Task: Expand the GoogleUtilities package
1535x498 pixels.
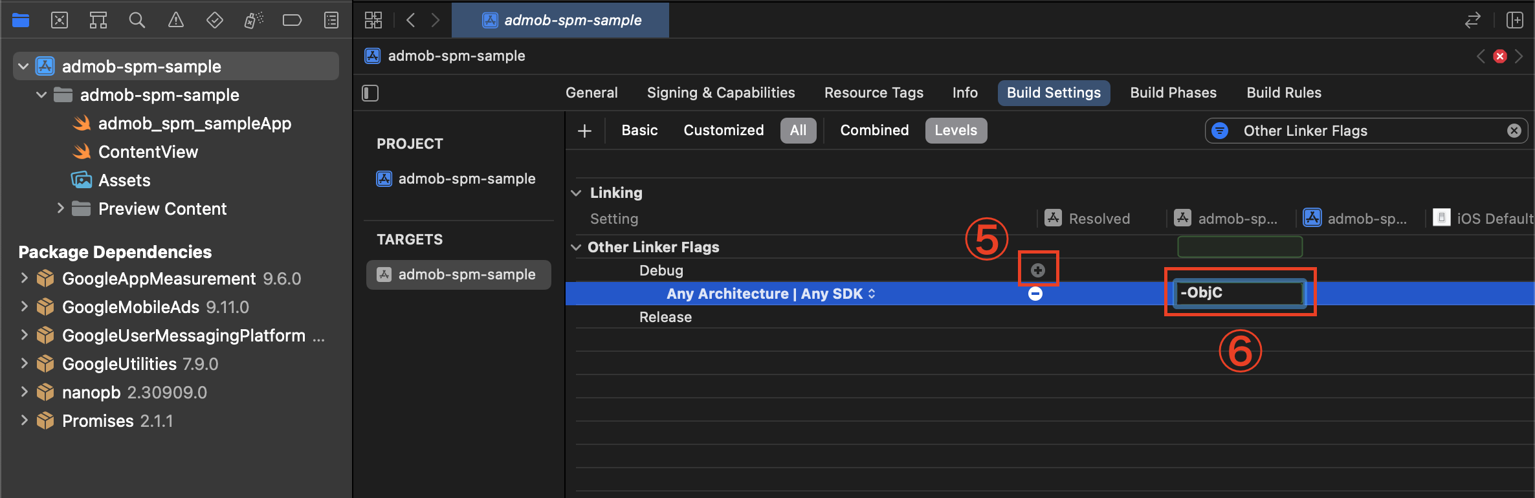Action: tap(24, 363)
